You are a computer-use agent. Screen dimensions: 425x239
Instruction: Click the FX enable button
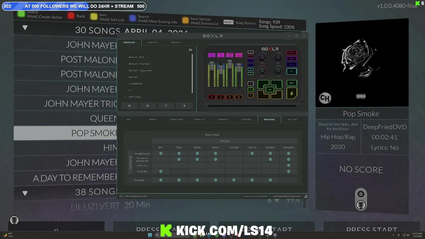(x=292, y=71)
